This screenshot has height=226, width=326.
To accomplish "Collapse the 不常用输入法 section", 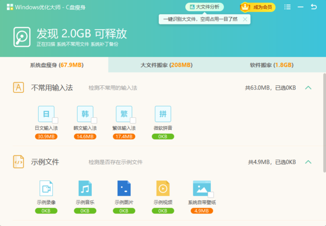I will point(308,87).
